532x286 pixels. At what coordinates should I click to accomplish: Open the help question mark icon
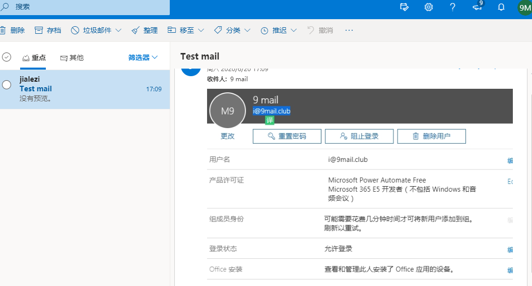tap(452, 7)
